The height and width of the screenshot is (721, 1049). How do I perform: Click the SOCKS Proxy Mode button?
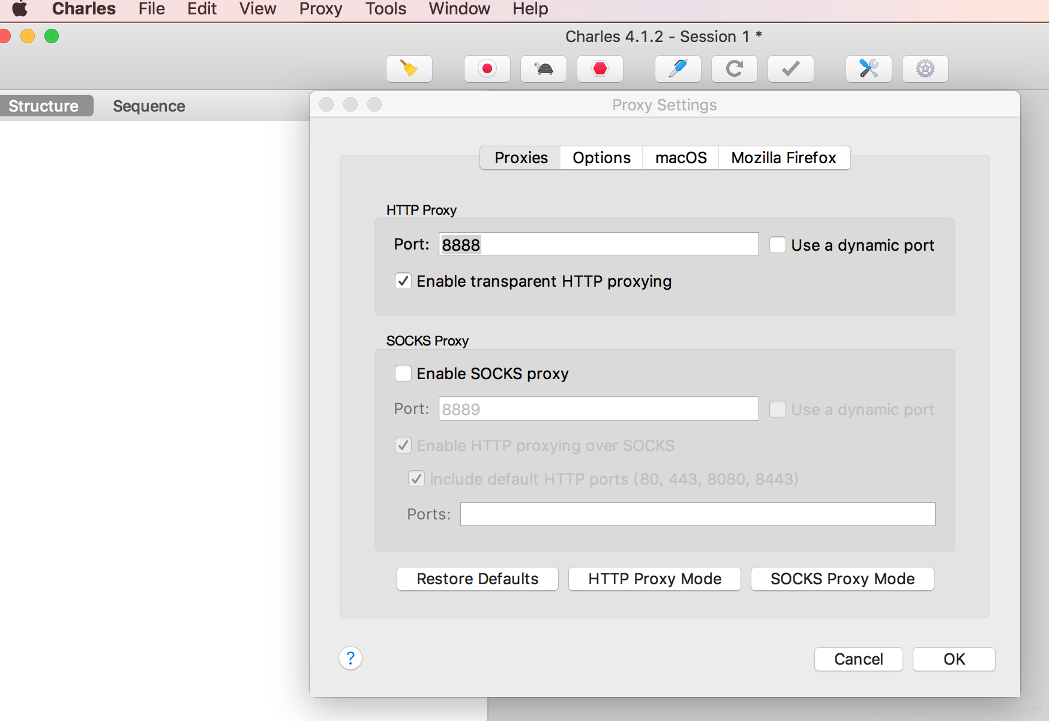click(x=843, y=579)
